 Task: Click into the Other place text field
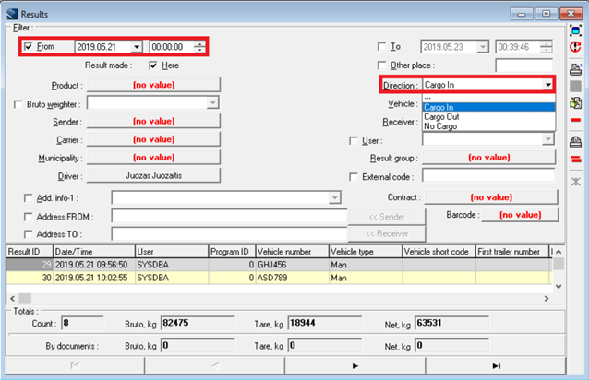tap(524, 65)
